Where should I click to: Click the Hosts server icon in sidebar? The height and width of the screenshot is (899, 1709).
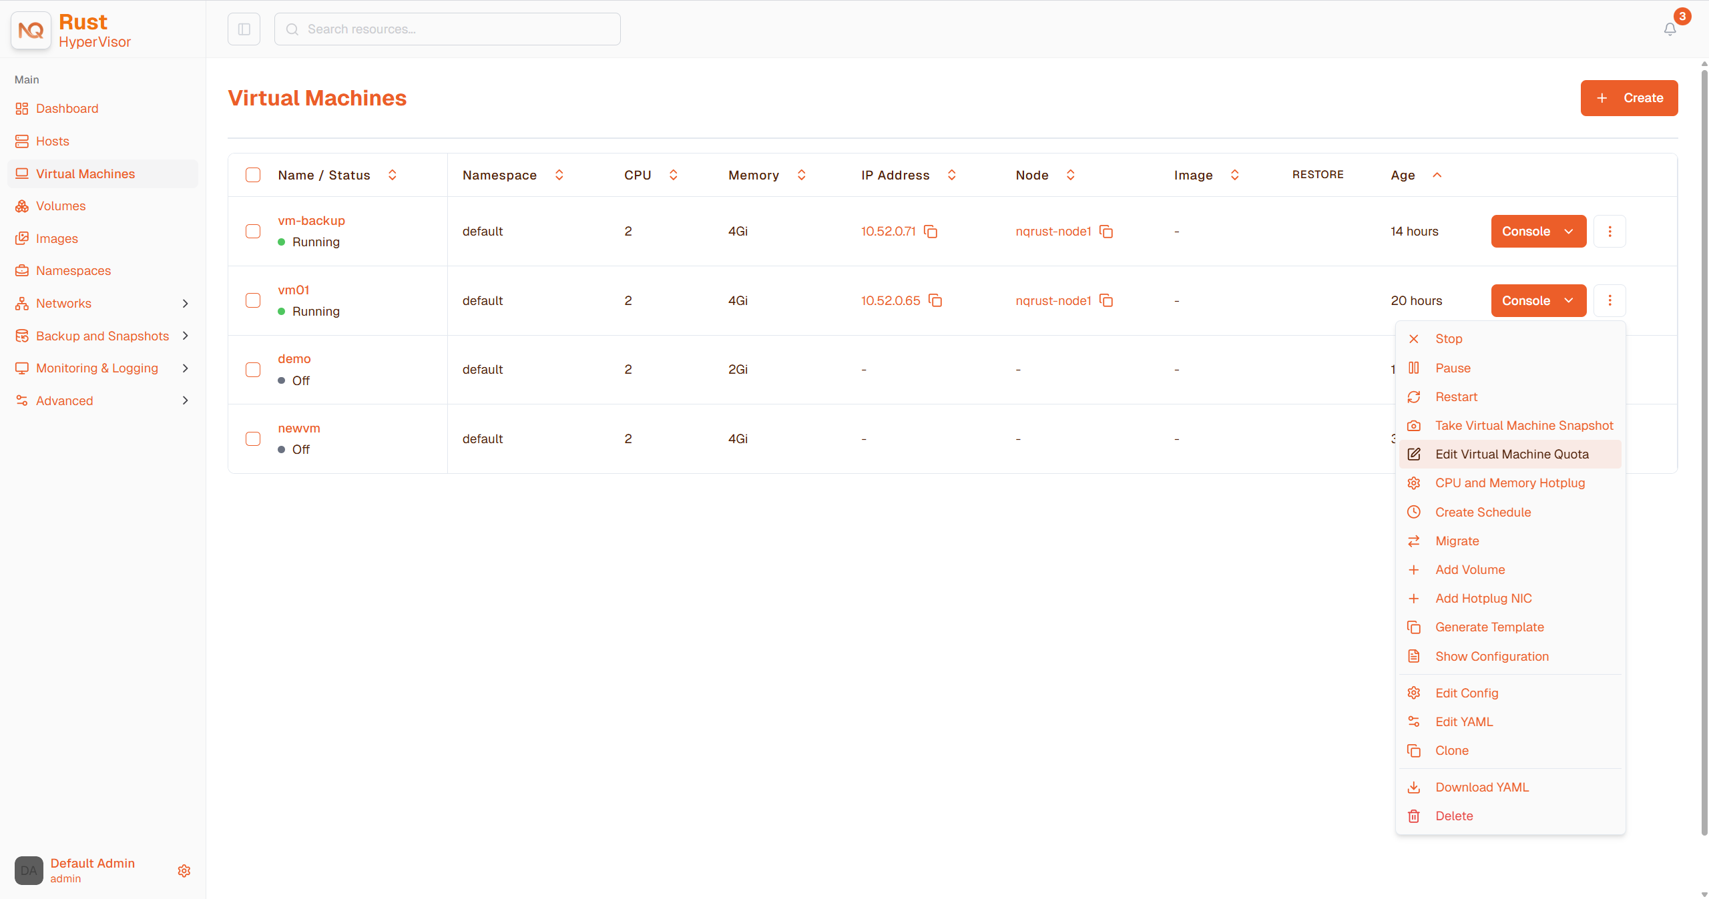[22, 141]
